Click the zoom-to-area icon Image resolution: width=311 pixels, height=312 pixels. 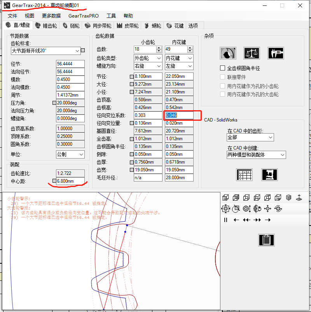tap(236, 209)
